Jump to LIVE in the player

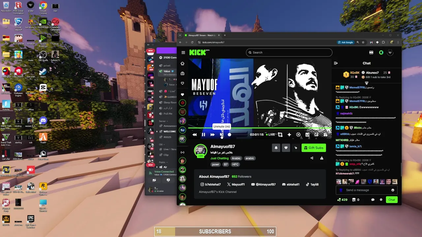pyautogui.click(x=270, y=135)
